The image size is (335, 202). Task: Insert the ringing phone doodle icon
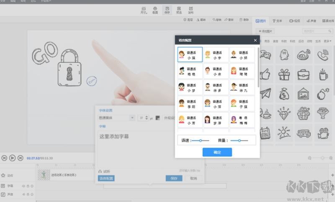point(323,55)
